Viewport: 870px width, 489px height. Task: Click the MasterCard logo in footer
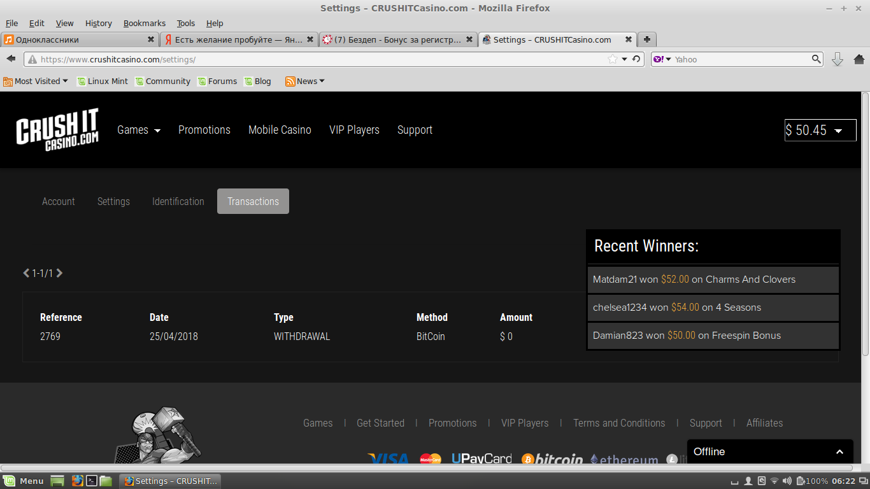(x=431, y=458)
